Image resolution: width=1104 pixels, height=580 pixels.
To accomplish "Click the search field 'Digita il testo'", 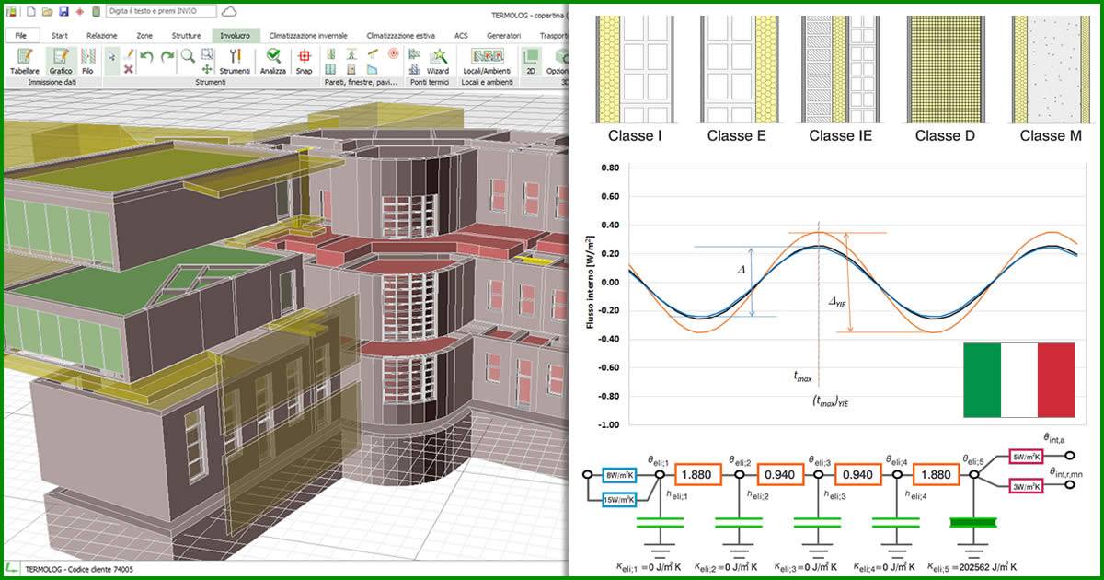I will click(x=161, y=12).
